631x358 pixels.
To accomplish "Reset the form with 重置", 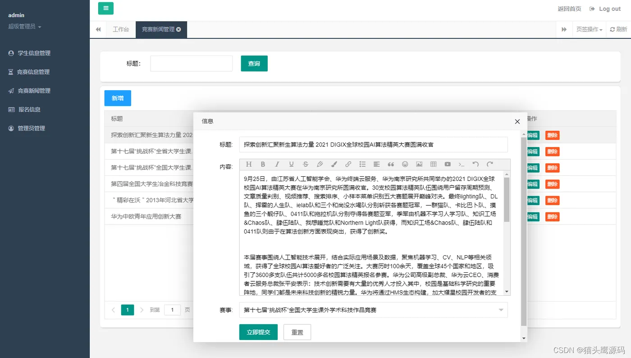I will (x=297, y=332).
